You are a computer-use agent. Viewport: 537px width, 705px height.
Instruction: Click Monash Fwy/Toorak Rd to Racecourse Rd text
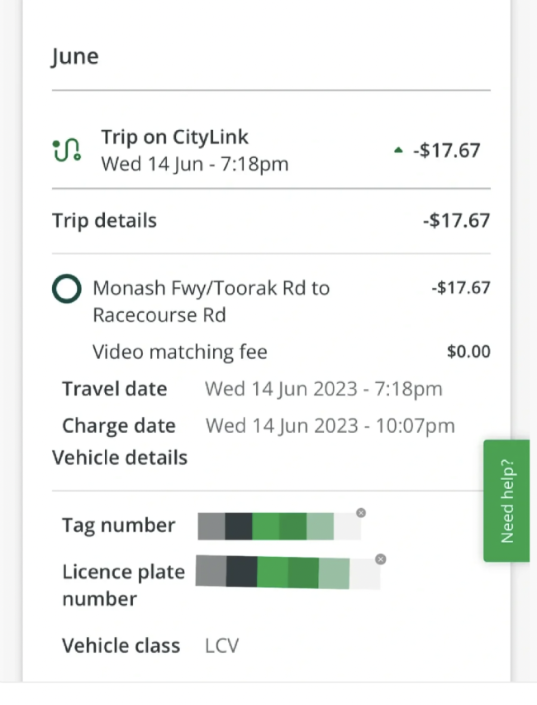click(211, 301)
